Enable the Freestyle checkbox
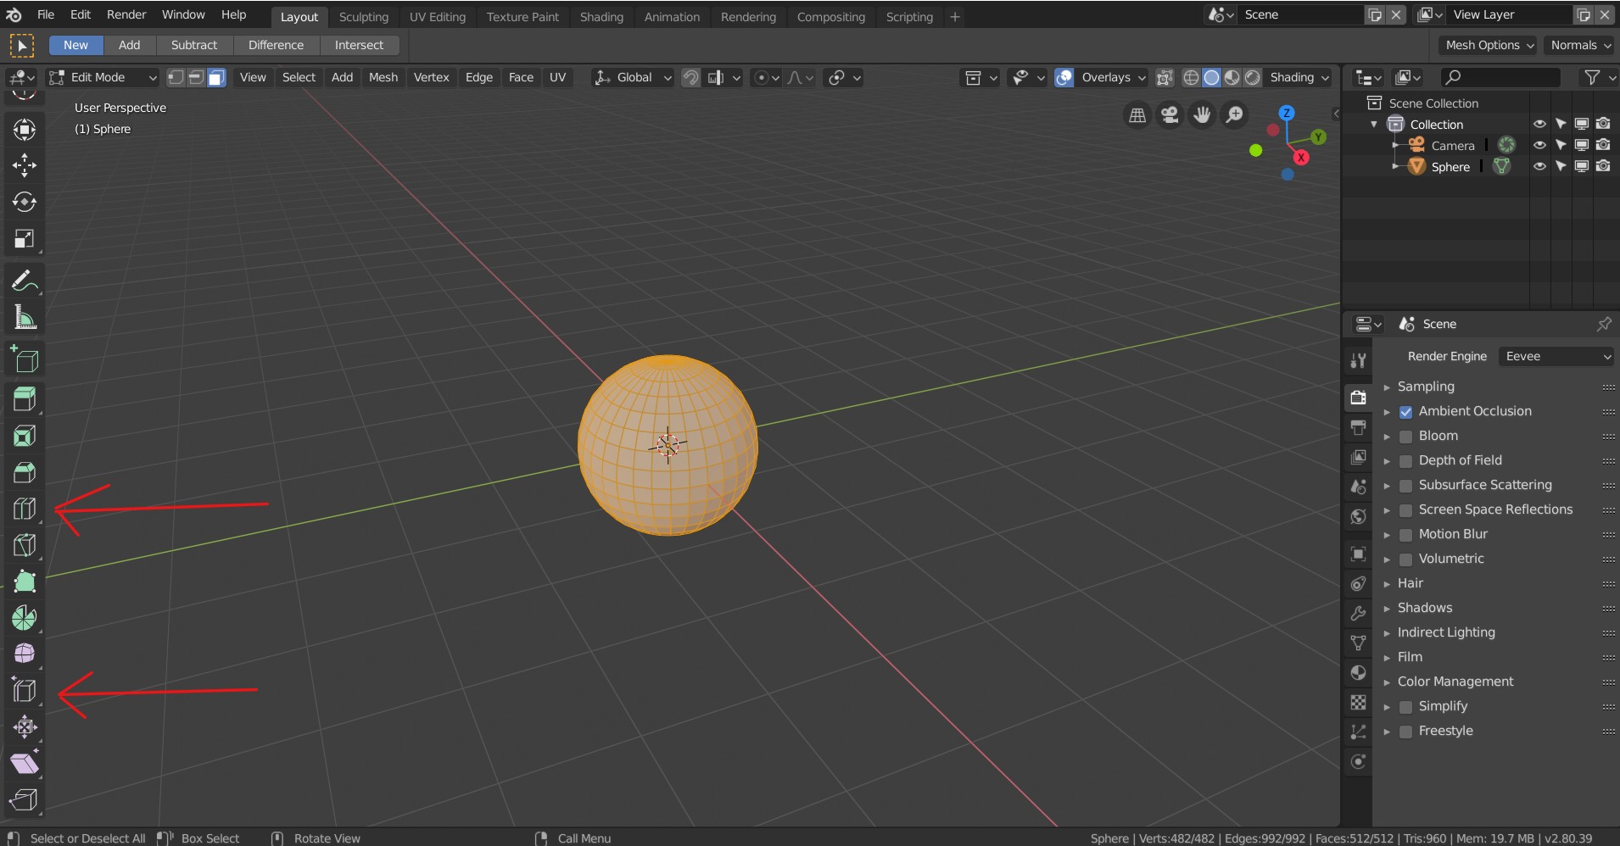This screenshot has height=846, width=1620. 1405,732
